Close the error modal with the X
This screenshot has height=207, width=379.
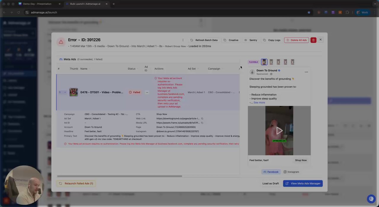click(x=320, y=39)
